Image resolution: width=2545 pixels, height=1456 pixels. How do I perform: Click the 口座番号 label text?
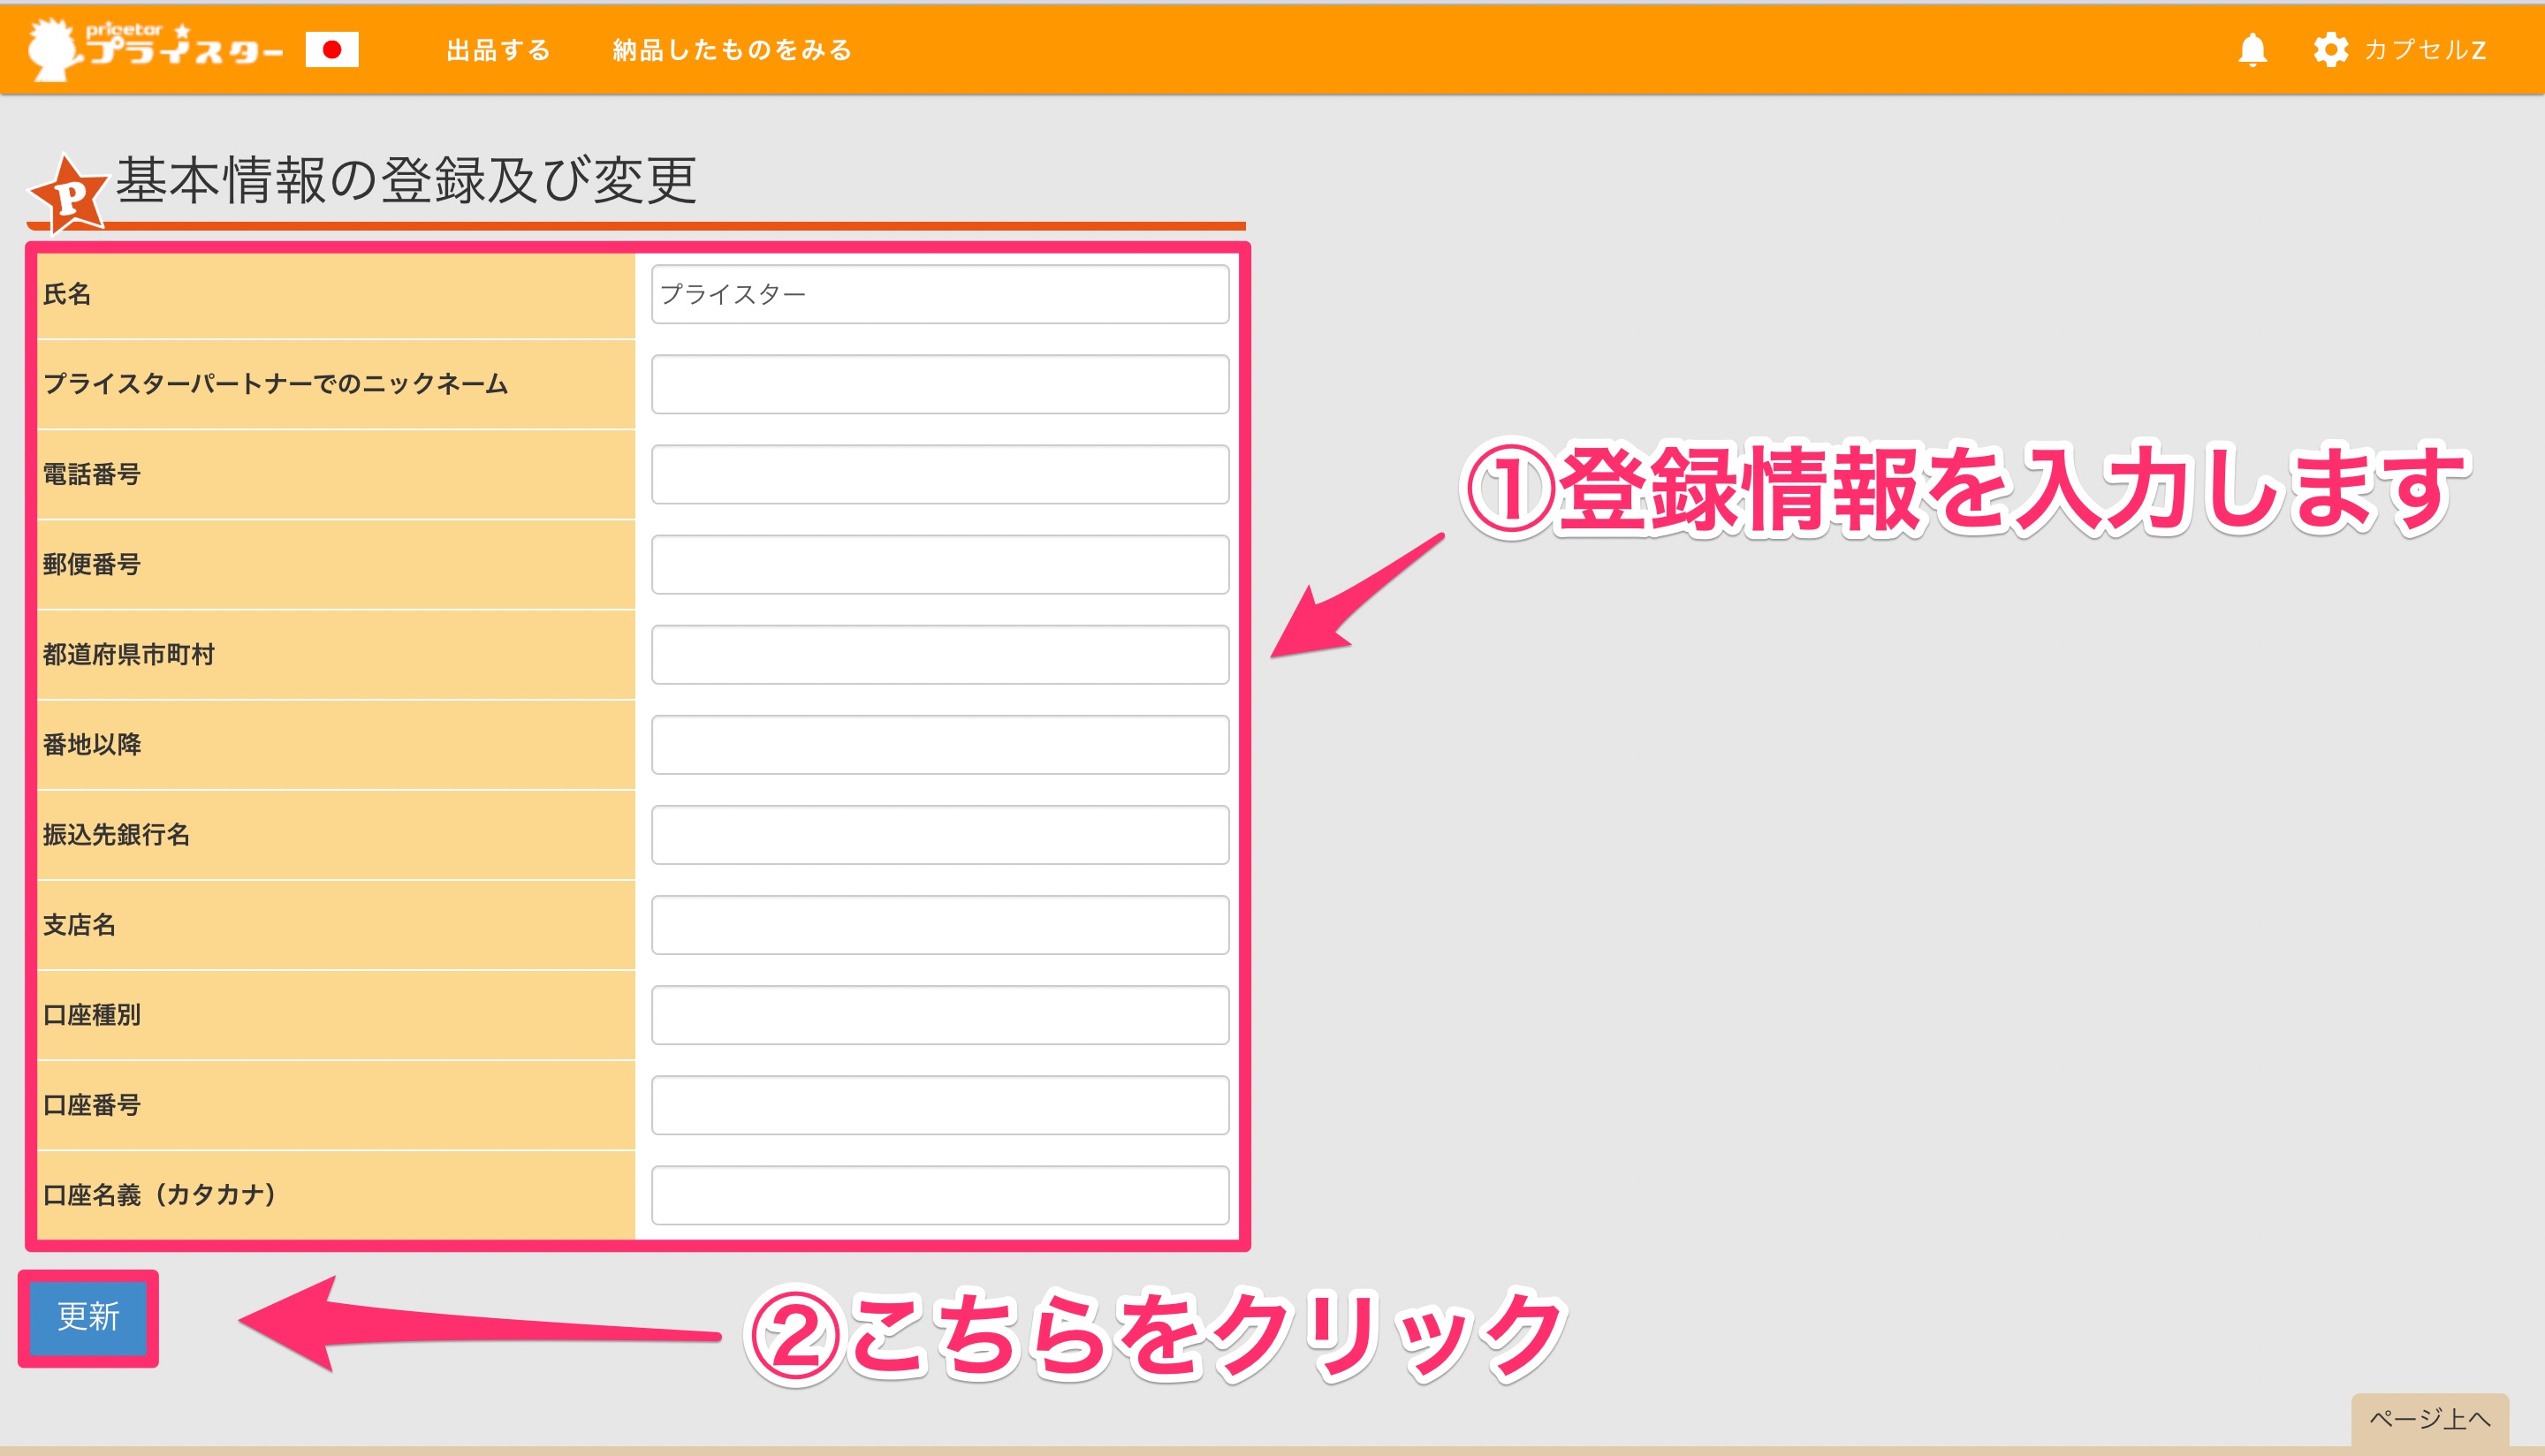(92, 1104)
